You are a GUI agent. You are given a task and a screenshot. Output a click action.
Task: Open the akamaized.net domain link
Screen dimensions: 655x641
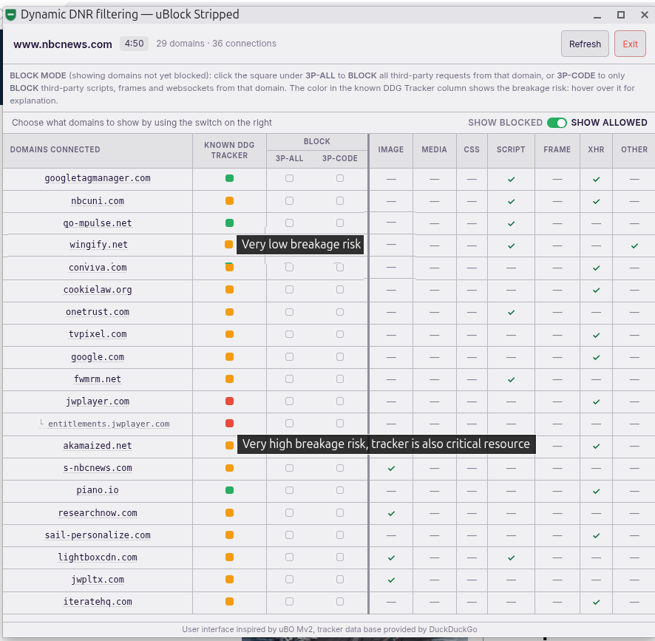click(98, 446)
